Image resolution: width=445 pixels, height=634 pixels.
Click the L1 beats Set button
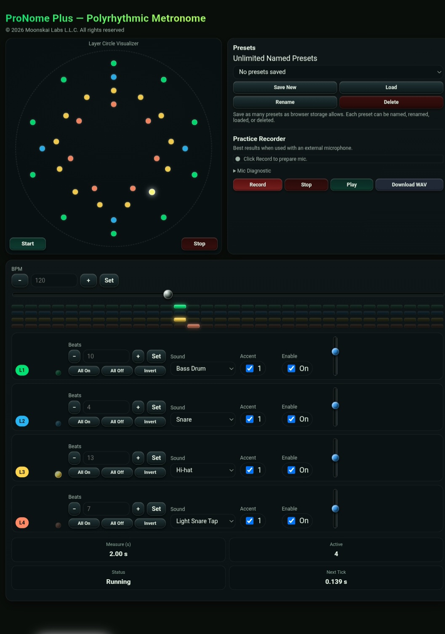[156, 356]
